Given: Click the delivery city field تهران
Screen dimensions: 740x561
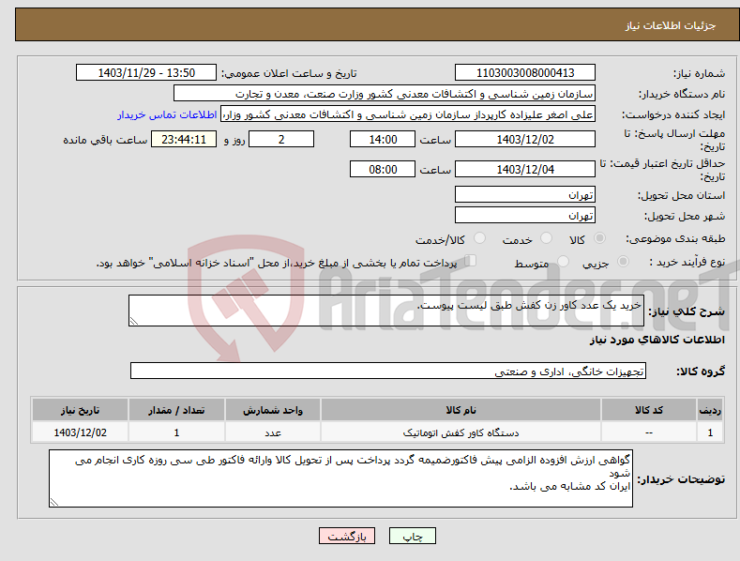Looking at the screenshot, I should click(525, 216).
